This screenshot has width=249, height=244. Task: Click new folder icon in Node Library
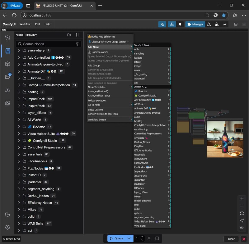pyautogui.click(x=69, y=35)
